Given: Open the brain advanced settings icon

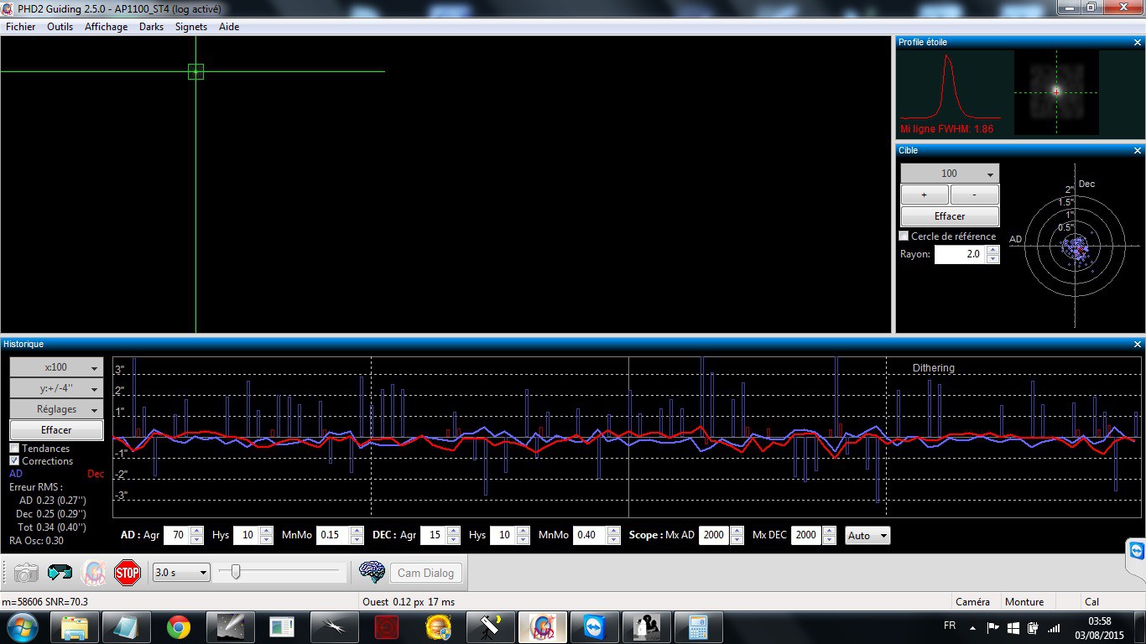Looking at the screenshot, I should pos(372,573).
